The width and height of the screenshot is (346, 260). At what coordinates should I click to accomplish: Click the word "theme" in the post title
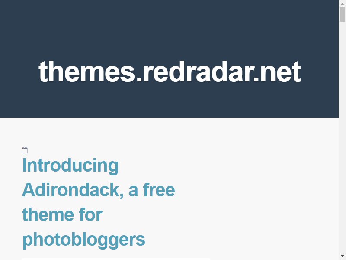point(48,214)
